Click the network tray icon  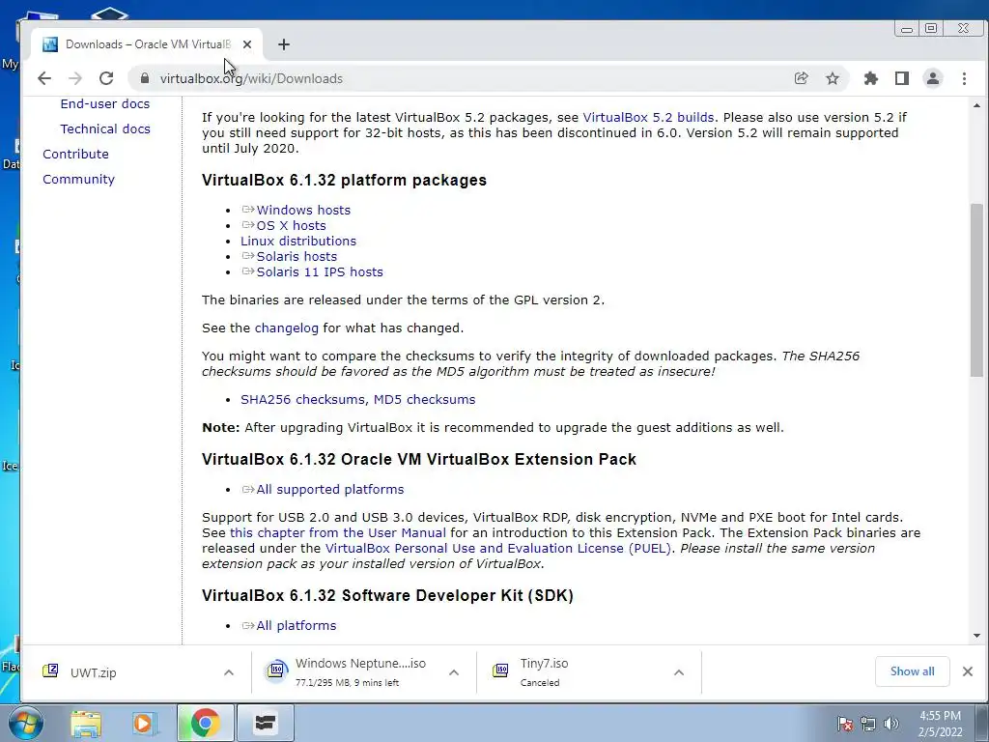(868, 724)
